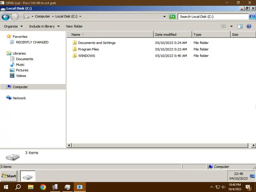Focus the Search Local Disk (C:) field
This screenshot has width=256, height=192.
coord(213,16)
